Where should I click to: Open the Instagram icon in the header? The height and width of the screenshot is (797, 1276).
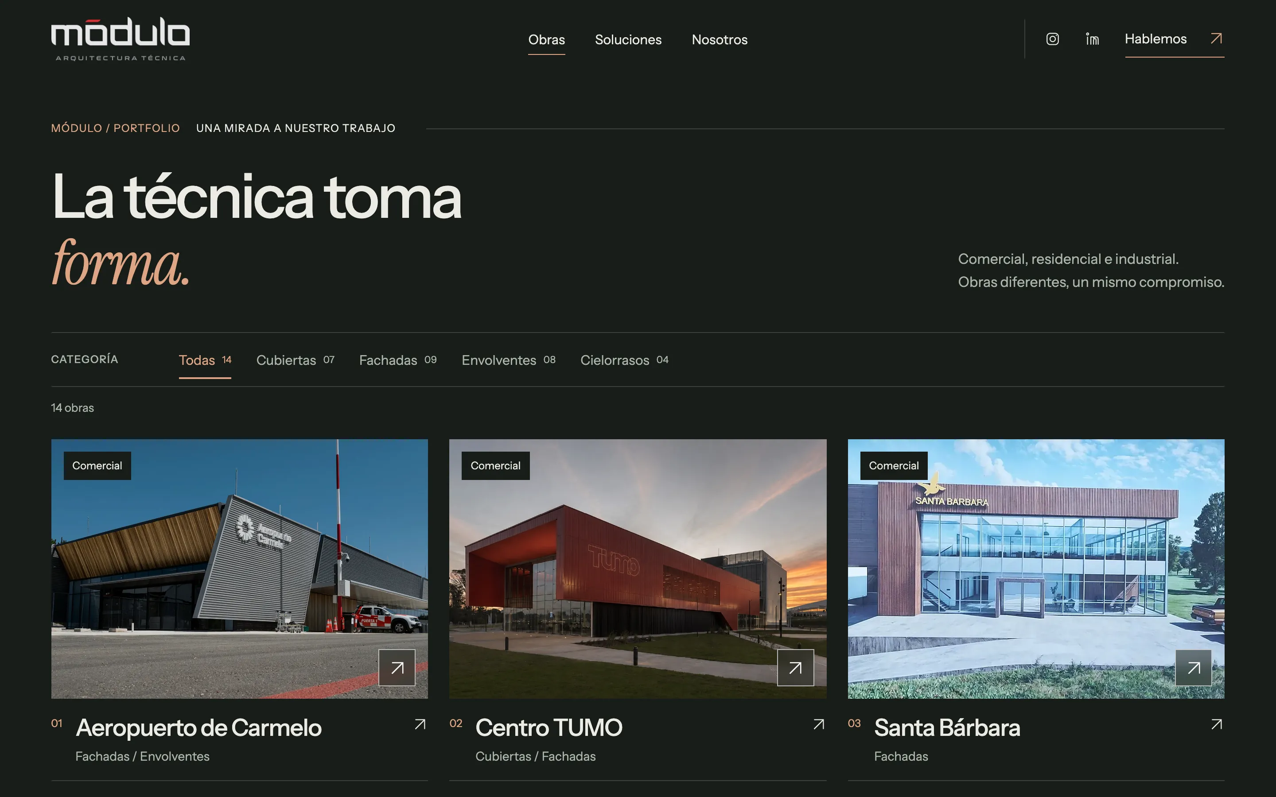click(1052, 39)
